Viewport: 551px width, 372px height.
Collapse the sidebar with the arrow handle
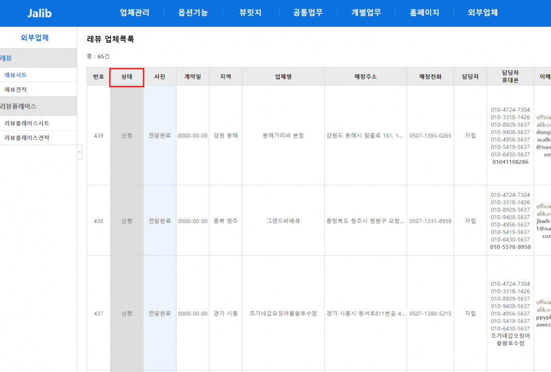tap(79, 152)
